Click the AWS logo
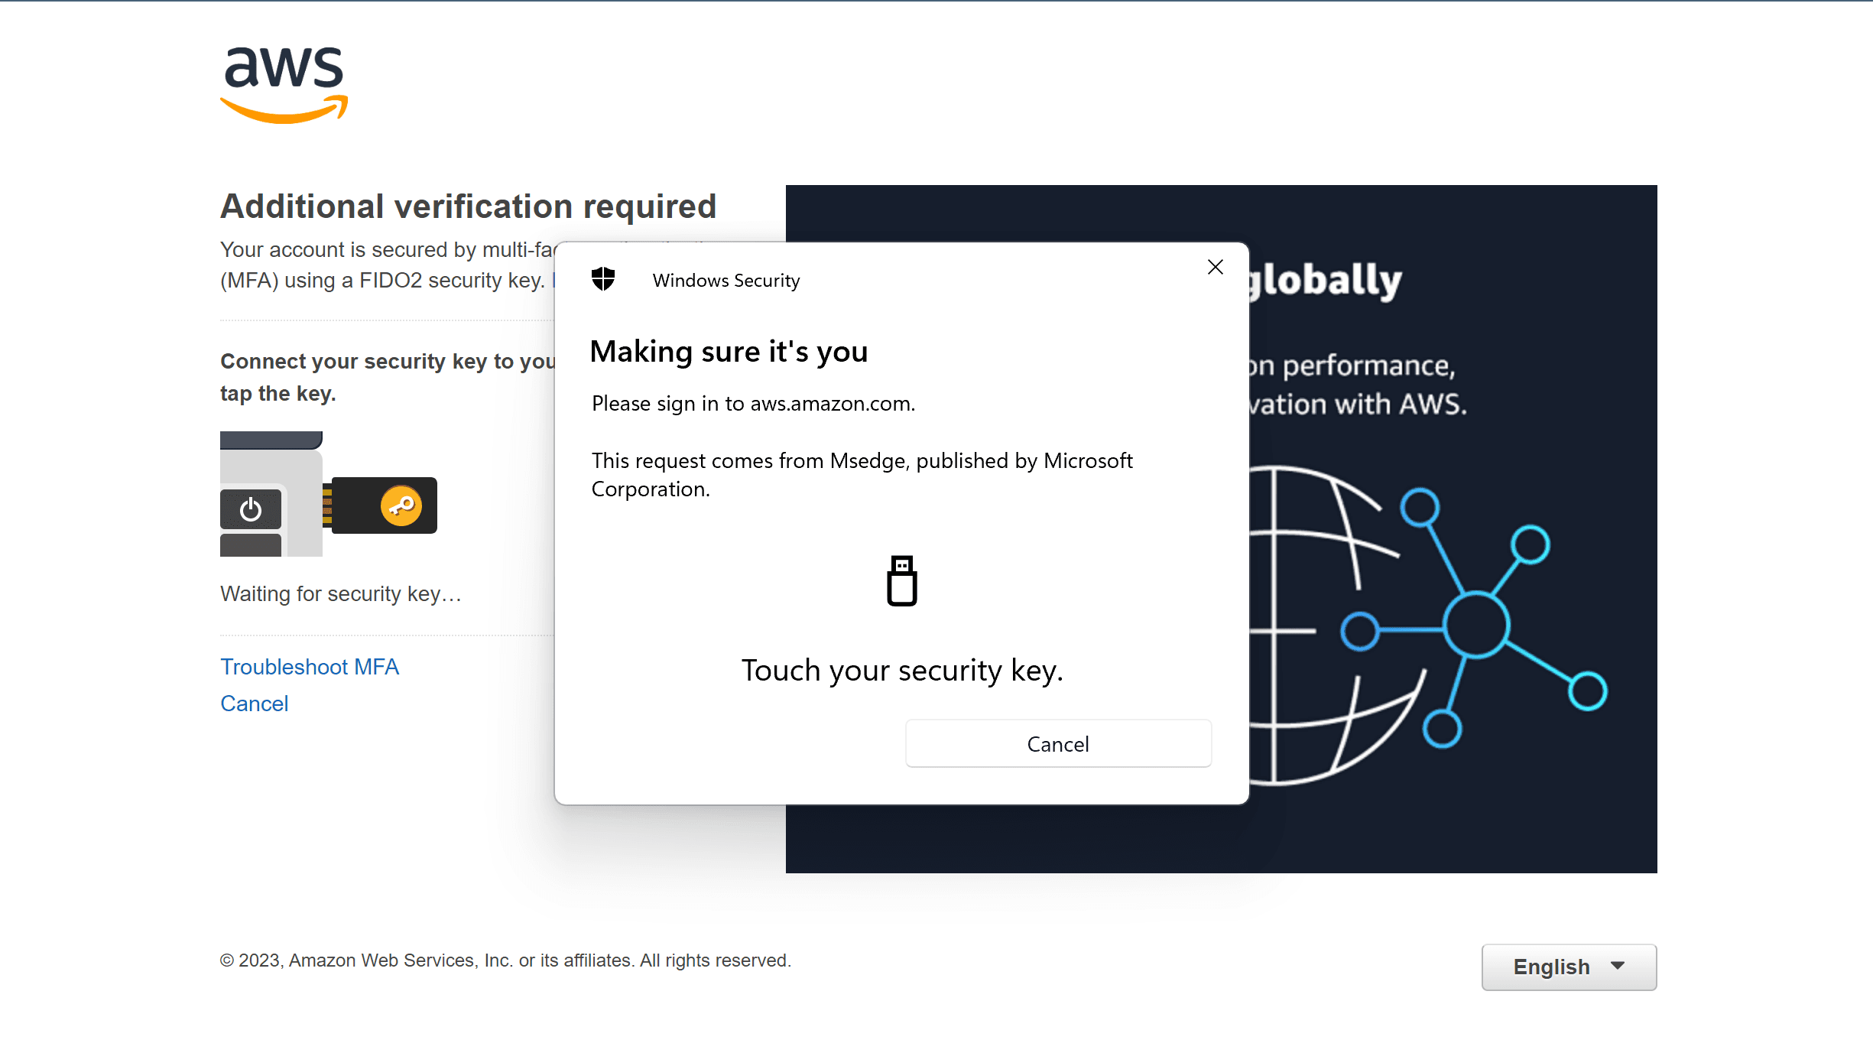 284,84
